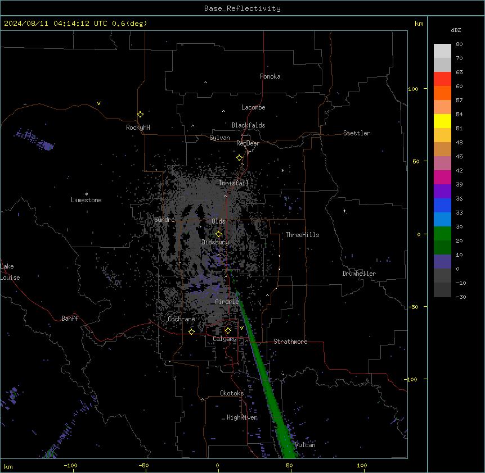Click the Calgary city label

click(224, 339)
